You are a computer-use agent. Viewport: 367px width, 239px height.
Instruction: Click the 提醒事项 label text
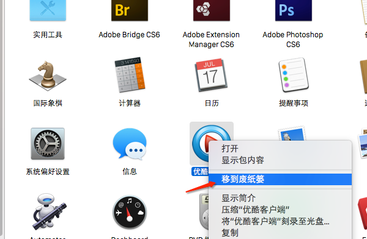click(294, 103)
